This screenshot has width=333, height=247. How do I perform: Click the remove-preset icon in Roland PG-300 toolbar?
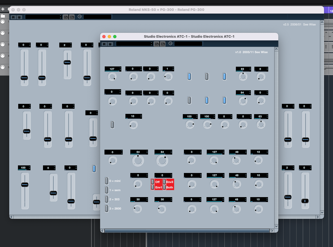pyautogui.click(x=72, y=17)
